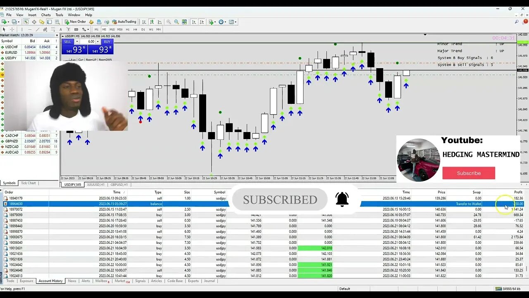The width and height of the screenshot is (529, 298).
Task: Expand the New Chart dropdown arrow
Action: click(9, 22)
